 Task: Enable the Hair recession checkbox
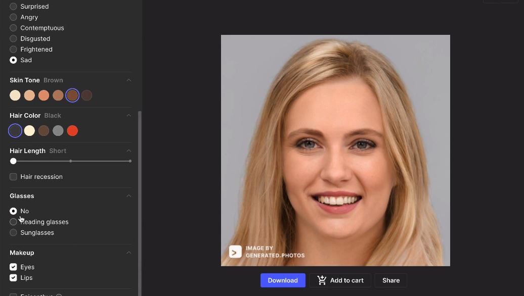[13, 176]
